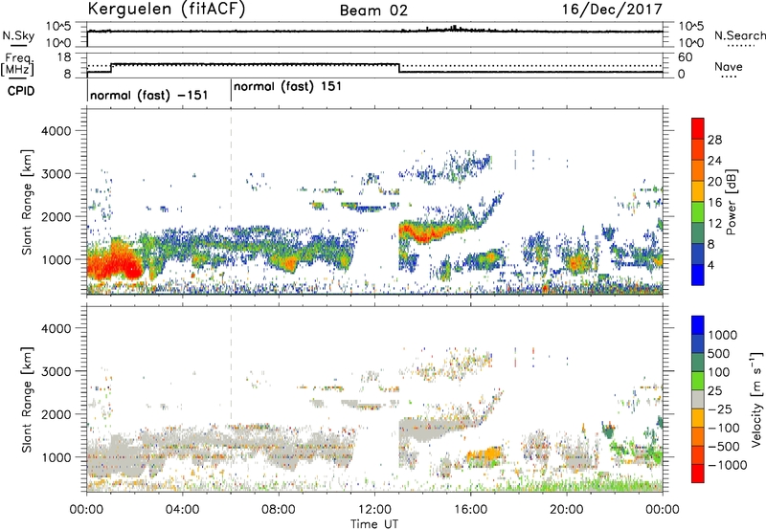Click the '1000' tick on velocity color bar
This screenshot has width=766, height=530.
pyautogui.click(x=723, y=335)
